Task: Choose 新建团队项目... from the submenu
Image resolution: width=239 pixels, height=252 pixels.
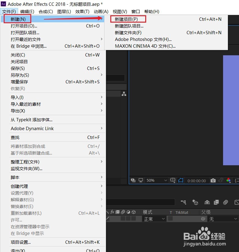Action: [166, 26]
